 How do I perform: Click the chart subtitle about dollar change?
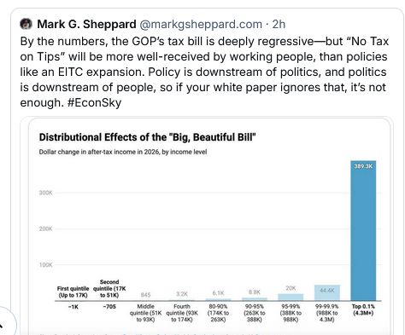[123, 152]
